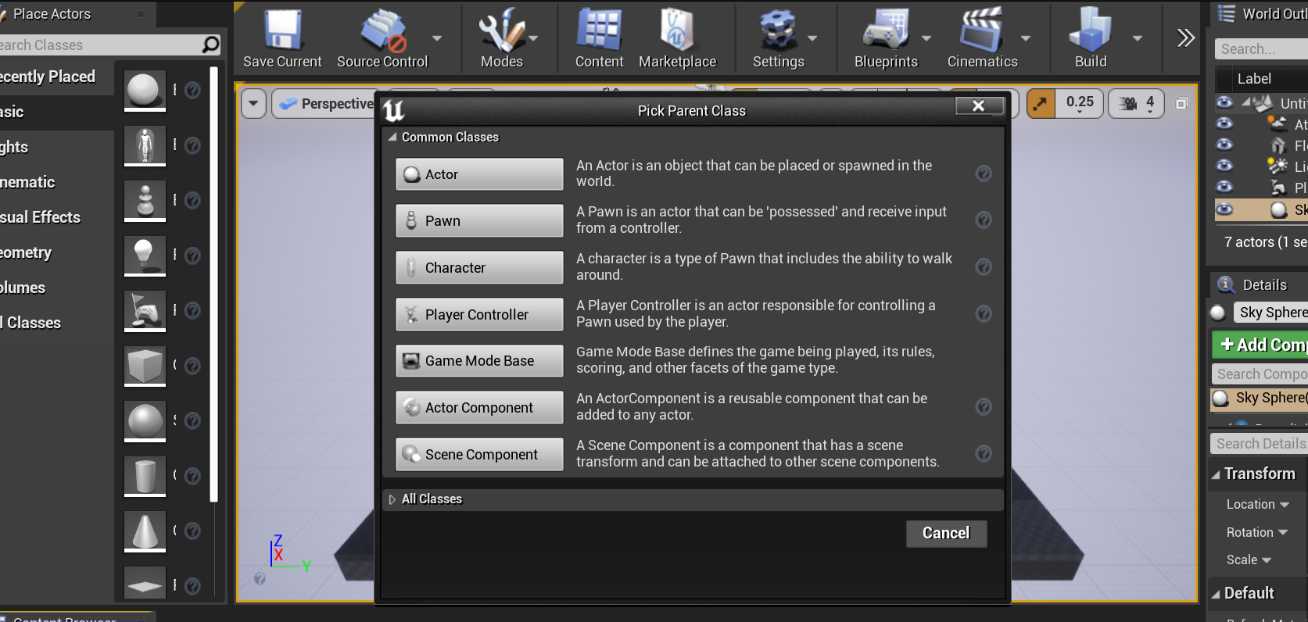
Task: Choose Character as parent class
Action: [479, 267]
